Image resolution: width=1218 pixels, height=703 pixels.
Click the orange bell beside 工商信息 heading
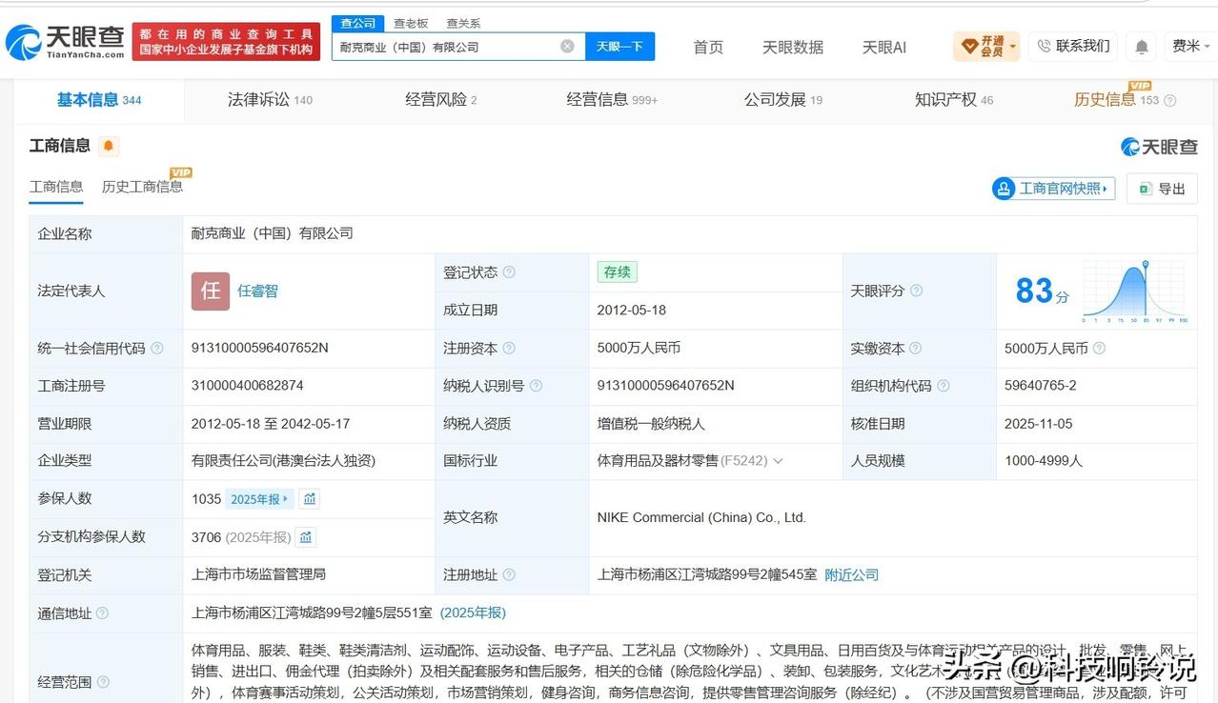108,146
